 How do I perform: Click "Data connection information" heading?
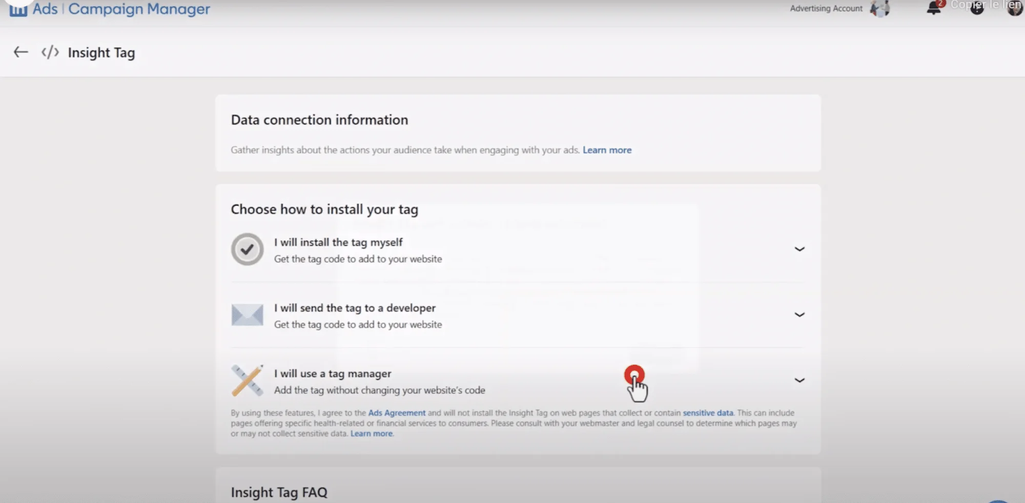[319, 120]
